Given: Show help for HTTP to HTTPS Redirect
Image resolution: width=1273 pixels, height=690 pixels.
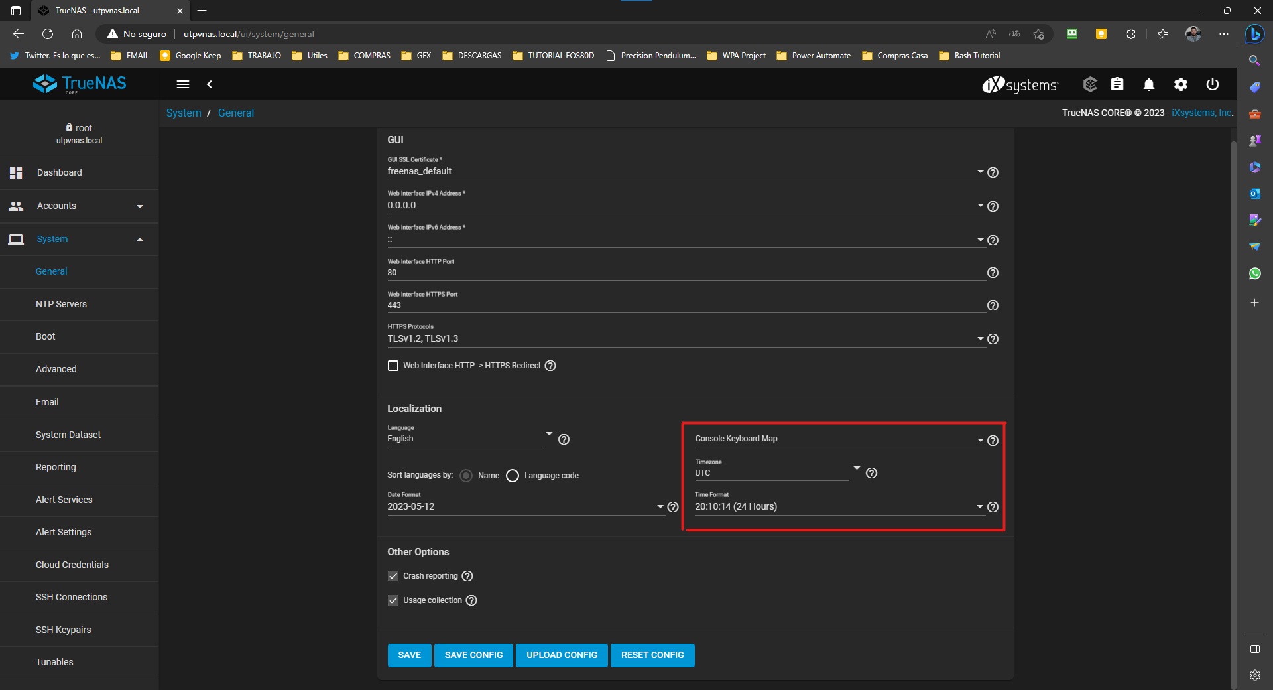Looking at the screenshot, I should pyautogui.click(x=550, y=366).
